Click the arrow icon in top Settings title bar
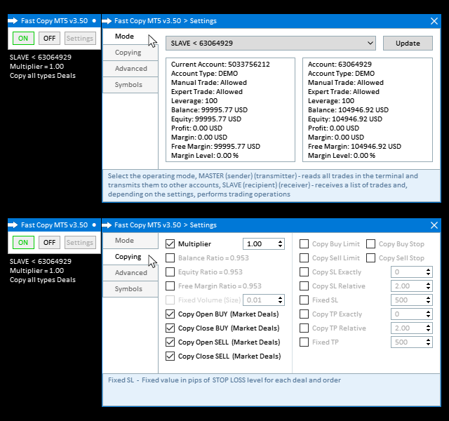The height and width of the screenshot is (421, 449). point(107,21)
